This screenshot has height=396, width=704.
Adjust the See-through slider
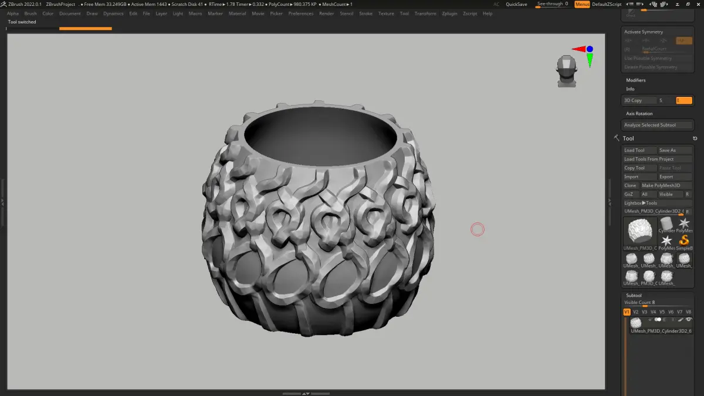[553, 4]
